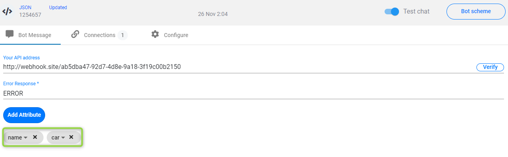The height and width of the screenshot is (157, 508).
Task: Expand the car attribute dropdown arrow
Action: pyautogui.click(x=63, y=137)
